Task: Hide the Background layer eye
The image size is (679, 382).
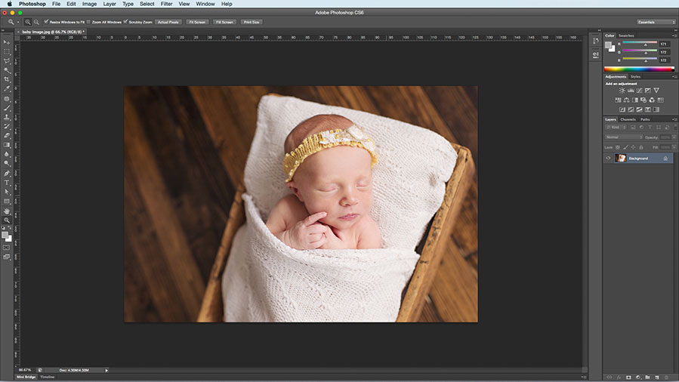Action: pyautogui.click(x=608, y=159)
